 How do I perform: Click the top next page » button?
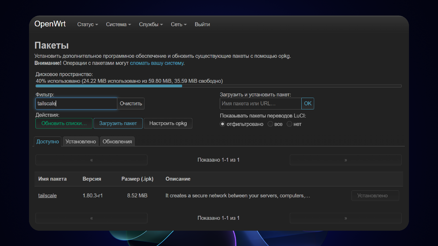(x=346, y=160)
